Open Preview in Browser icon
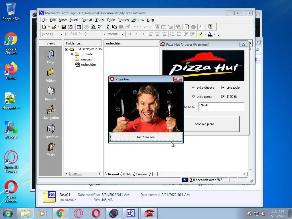 tap(93, 27)
